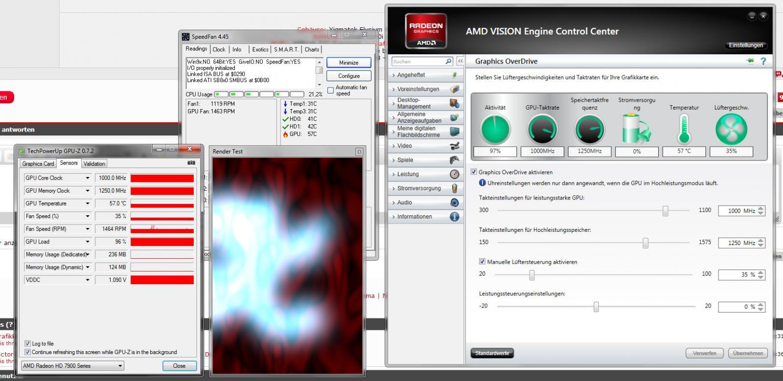The height and width of the screenshot is (381, 783).
Task: Click the Angeheftet pin icon
Action: [455, 75]
